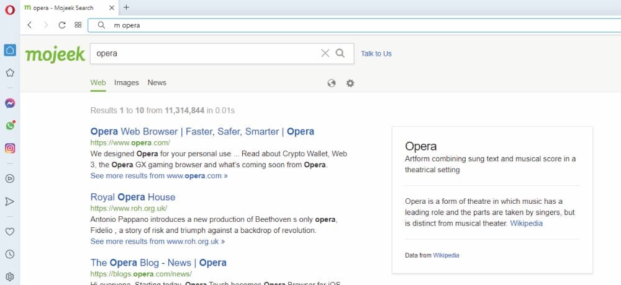Switch to the Web results tab
The image size is (621, 285).
click(x=98, y=82)
